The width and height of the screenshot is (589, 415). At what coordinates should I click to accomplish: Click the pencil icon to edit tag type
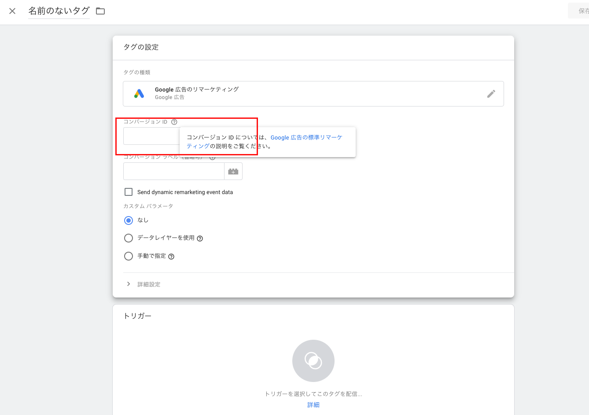(491, 94)
